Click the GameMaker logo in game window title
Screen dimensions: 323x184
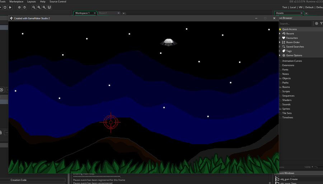(11, 18)
